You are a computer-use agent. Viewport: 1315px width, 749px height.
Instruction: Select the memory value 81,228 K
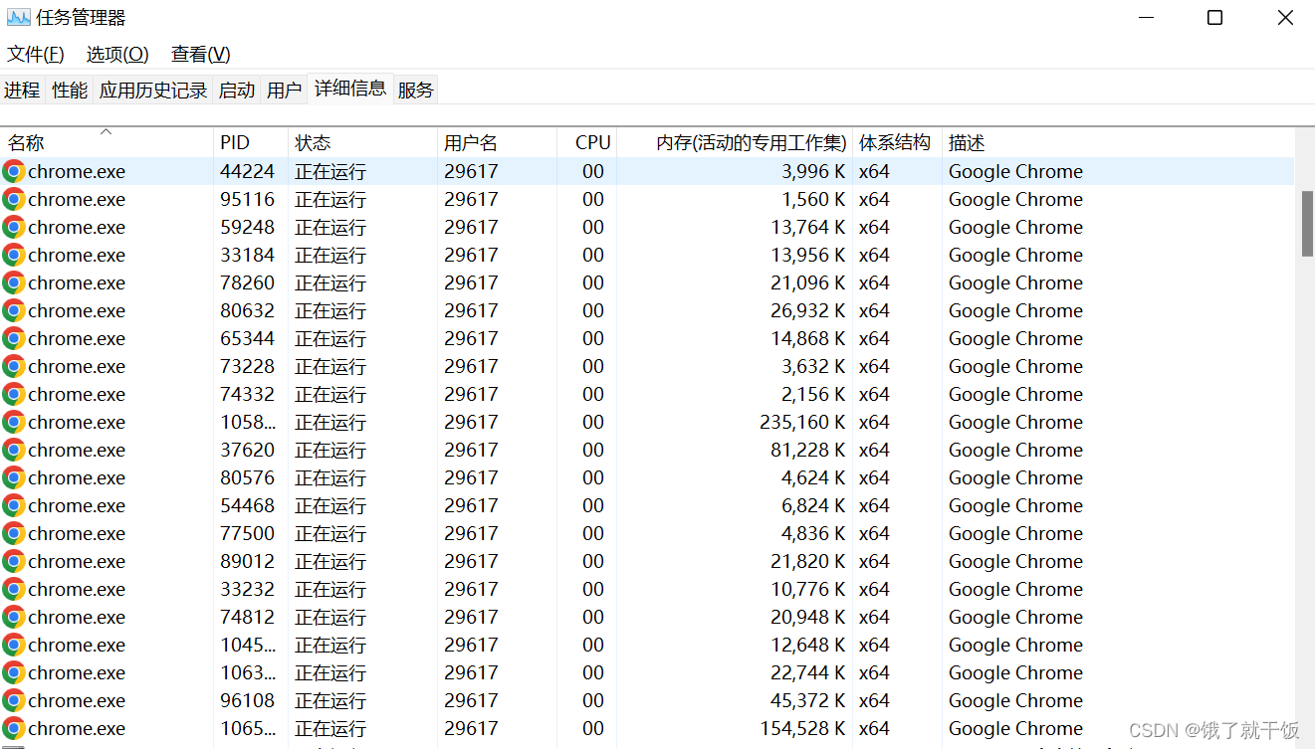pos(807,450)
